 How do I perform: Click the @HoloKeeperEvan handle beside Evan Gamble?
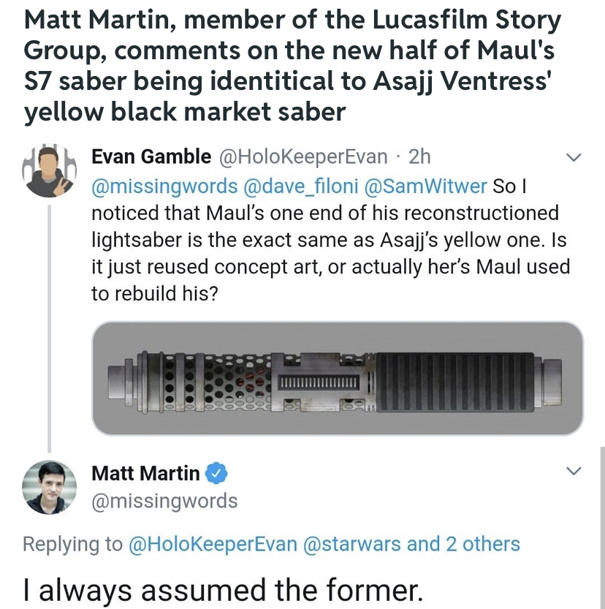[x=303, y=157]
